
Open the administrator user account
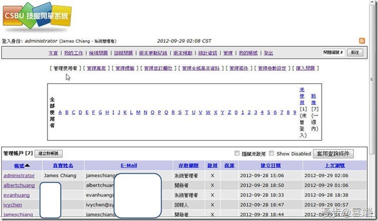coord(19,175)
